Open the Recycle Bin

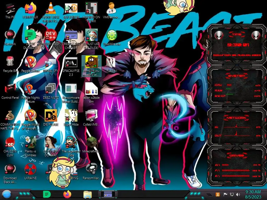click(x=10, y=65)
